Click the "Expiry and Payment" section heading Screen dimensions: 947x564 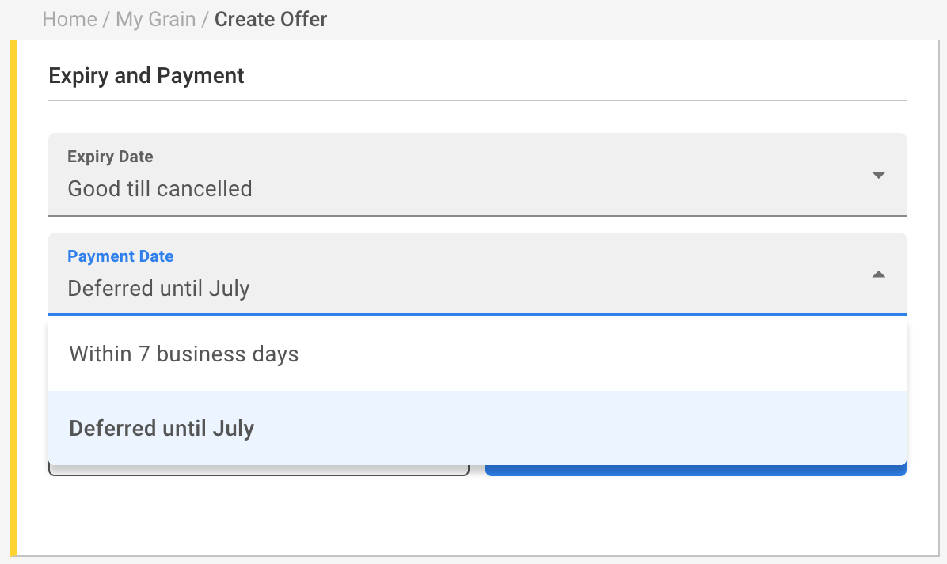(146, 76)
